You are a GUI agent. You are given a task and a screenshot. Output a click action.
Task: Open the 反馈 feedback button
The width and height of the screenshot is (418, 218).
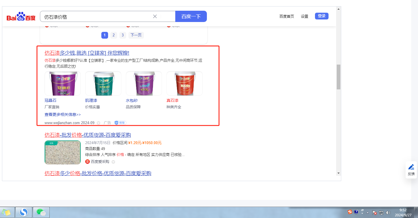(x=411, y=170)
